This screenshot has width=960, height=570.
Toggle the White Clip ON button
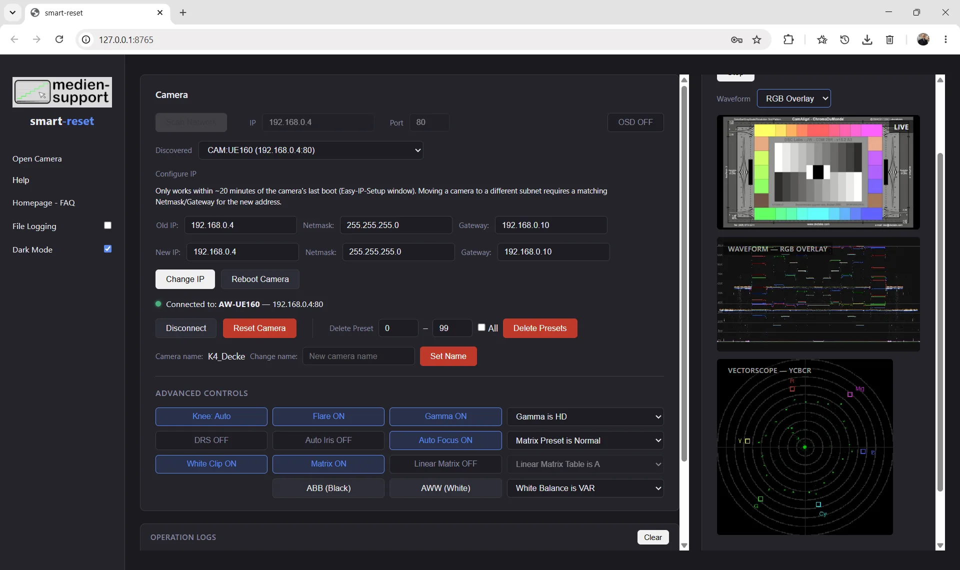(x=211, y=464)
